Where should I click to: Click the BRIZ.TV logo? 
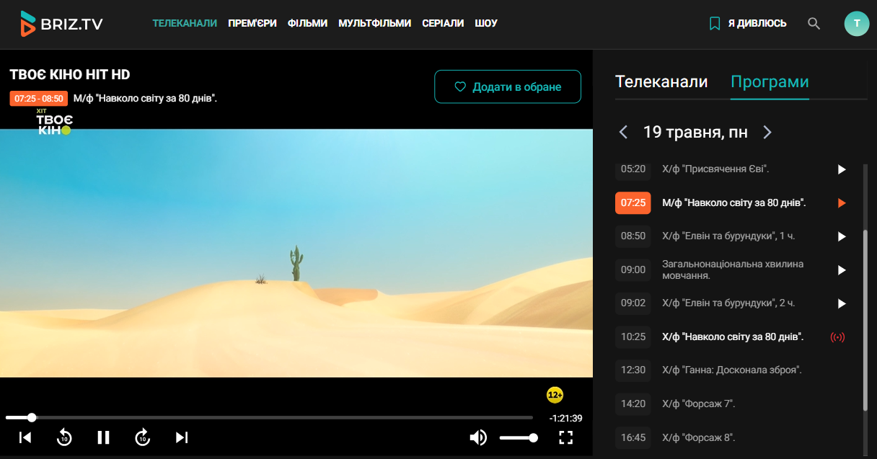pyautogui.click(x=62, y=24)
